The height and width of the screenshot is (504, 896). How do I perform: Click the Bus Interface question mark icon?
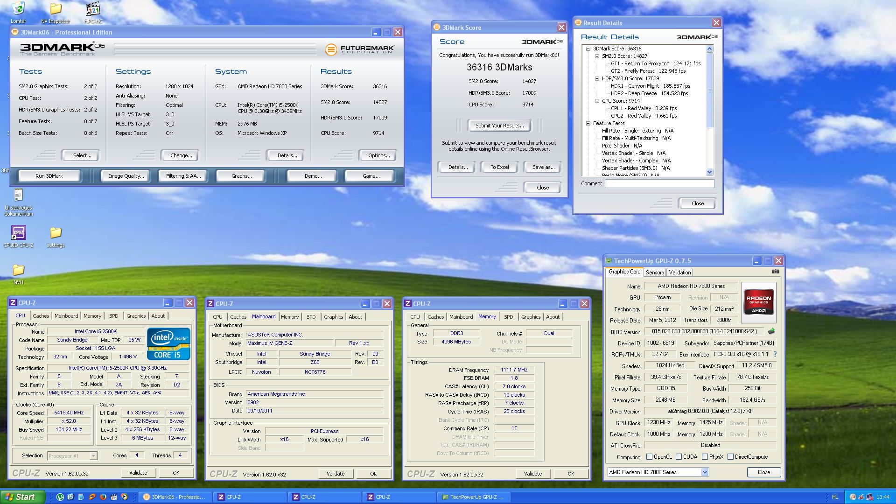coord(775,354)
